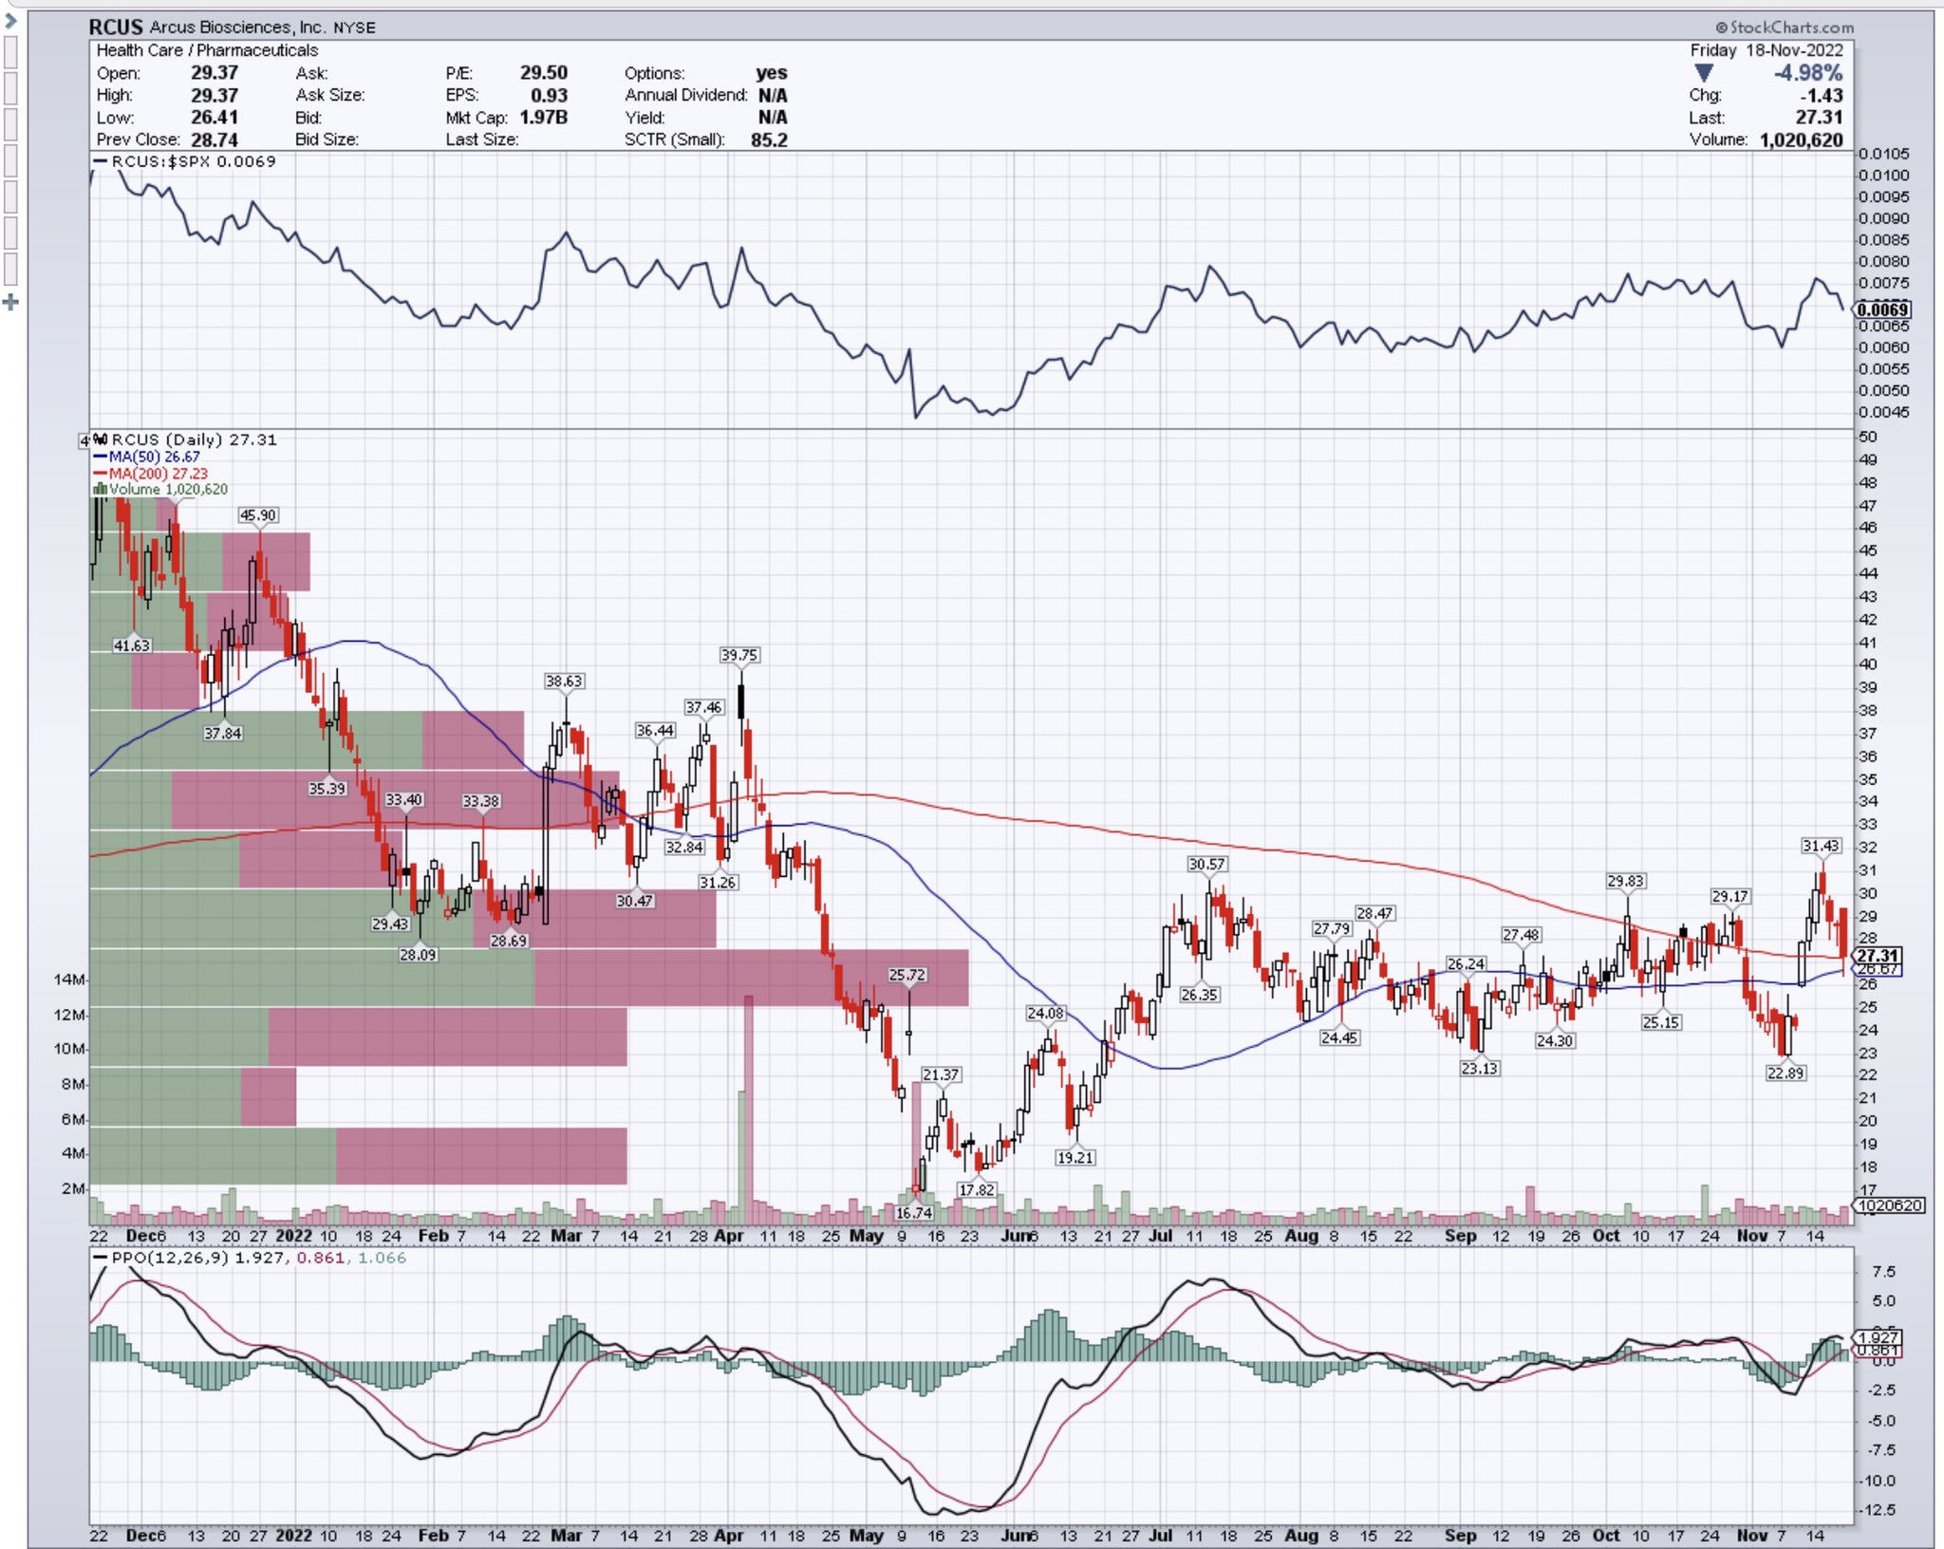The width and height of the screenshot is (1944, 1549).
Task: Select the 39.75 April peak label
Action: [x=739, y=655]
